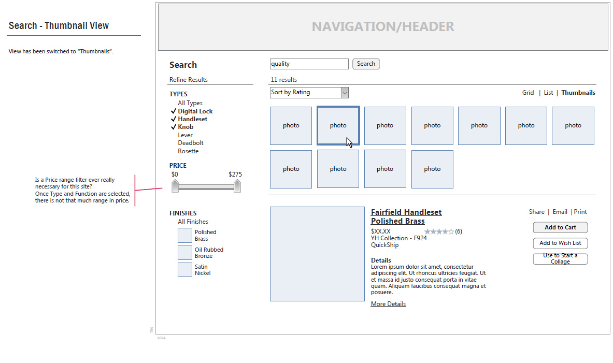Click the Add to Cart button

[x=560, y=228]
